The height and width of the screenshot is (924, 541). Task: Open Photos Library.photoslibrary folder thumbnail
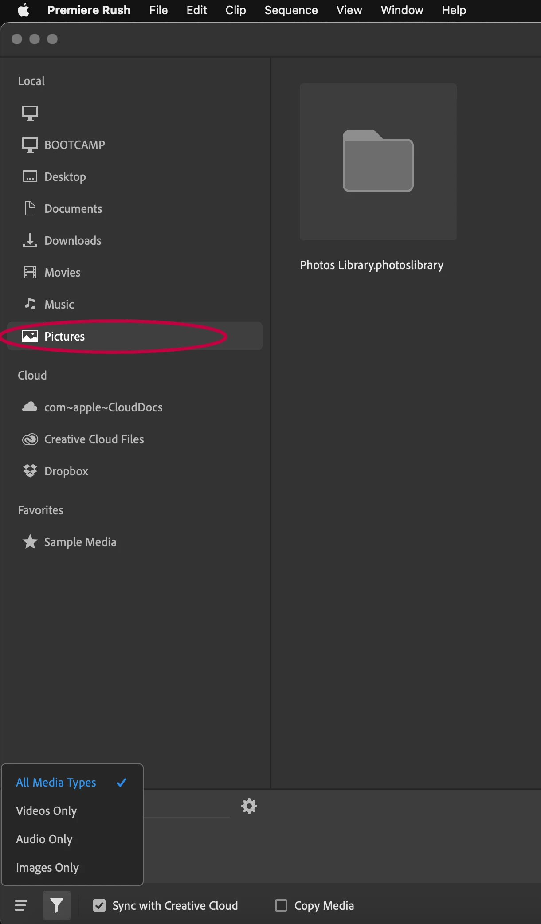378,162
